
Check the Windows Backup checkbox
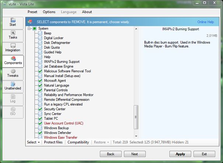pos(40,128)
